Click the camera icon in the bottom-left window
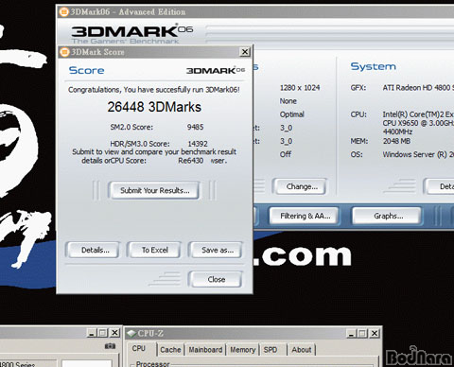The image size is (454, 367). [110, 346]
